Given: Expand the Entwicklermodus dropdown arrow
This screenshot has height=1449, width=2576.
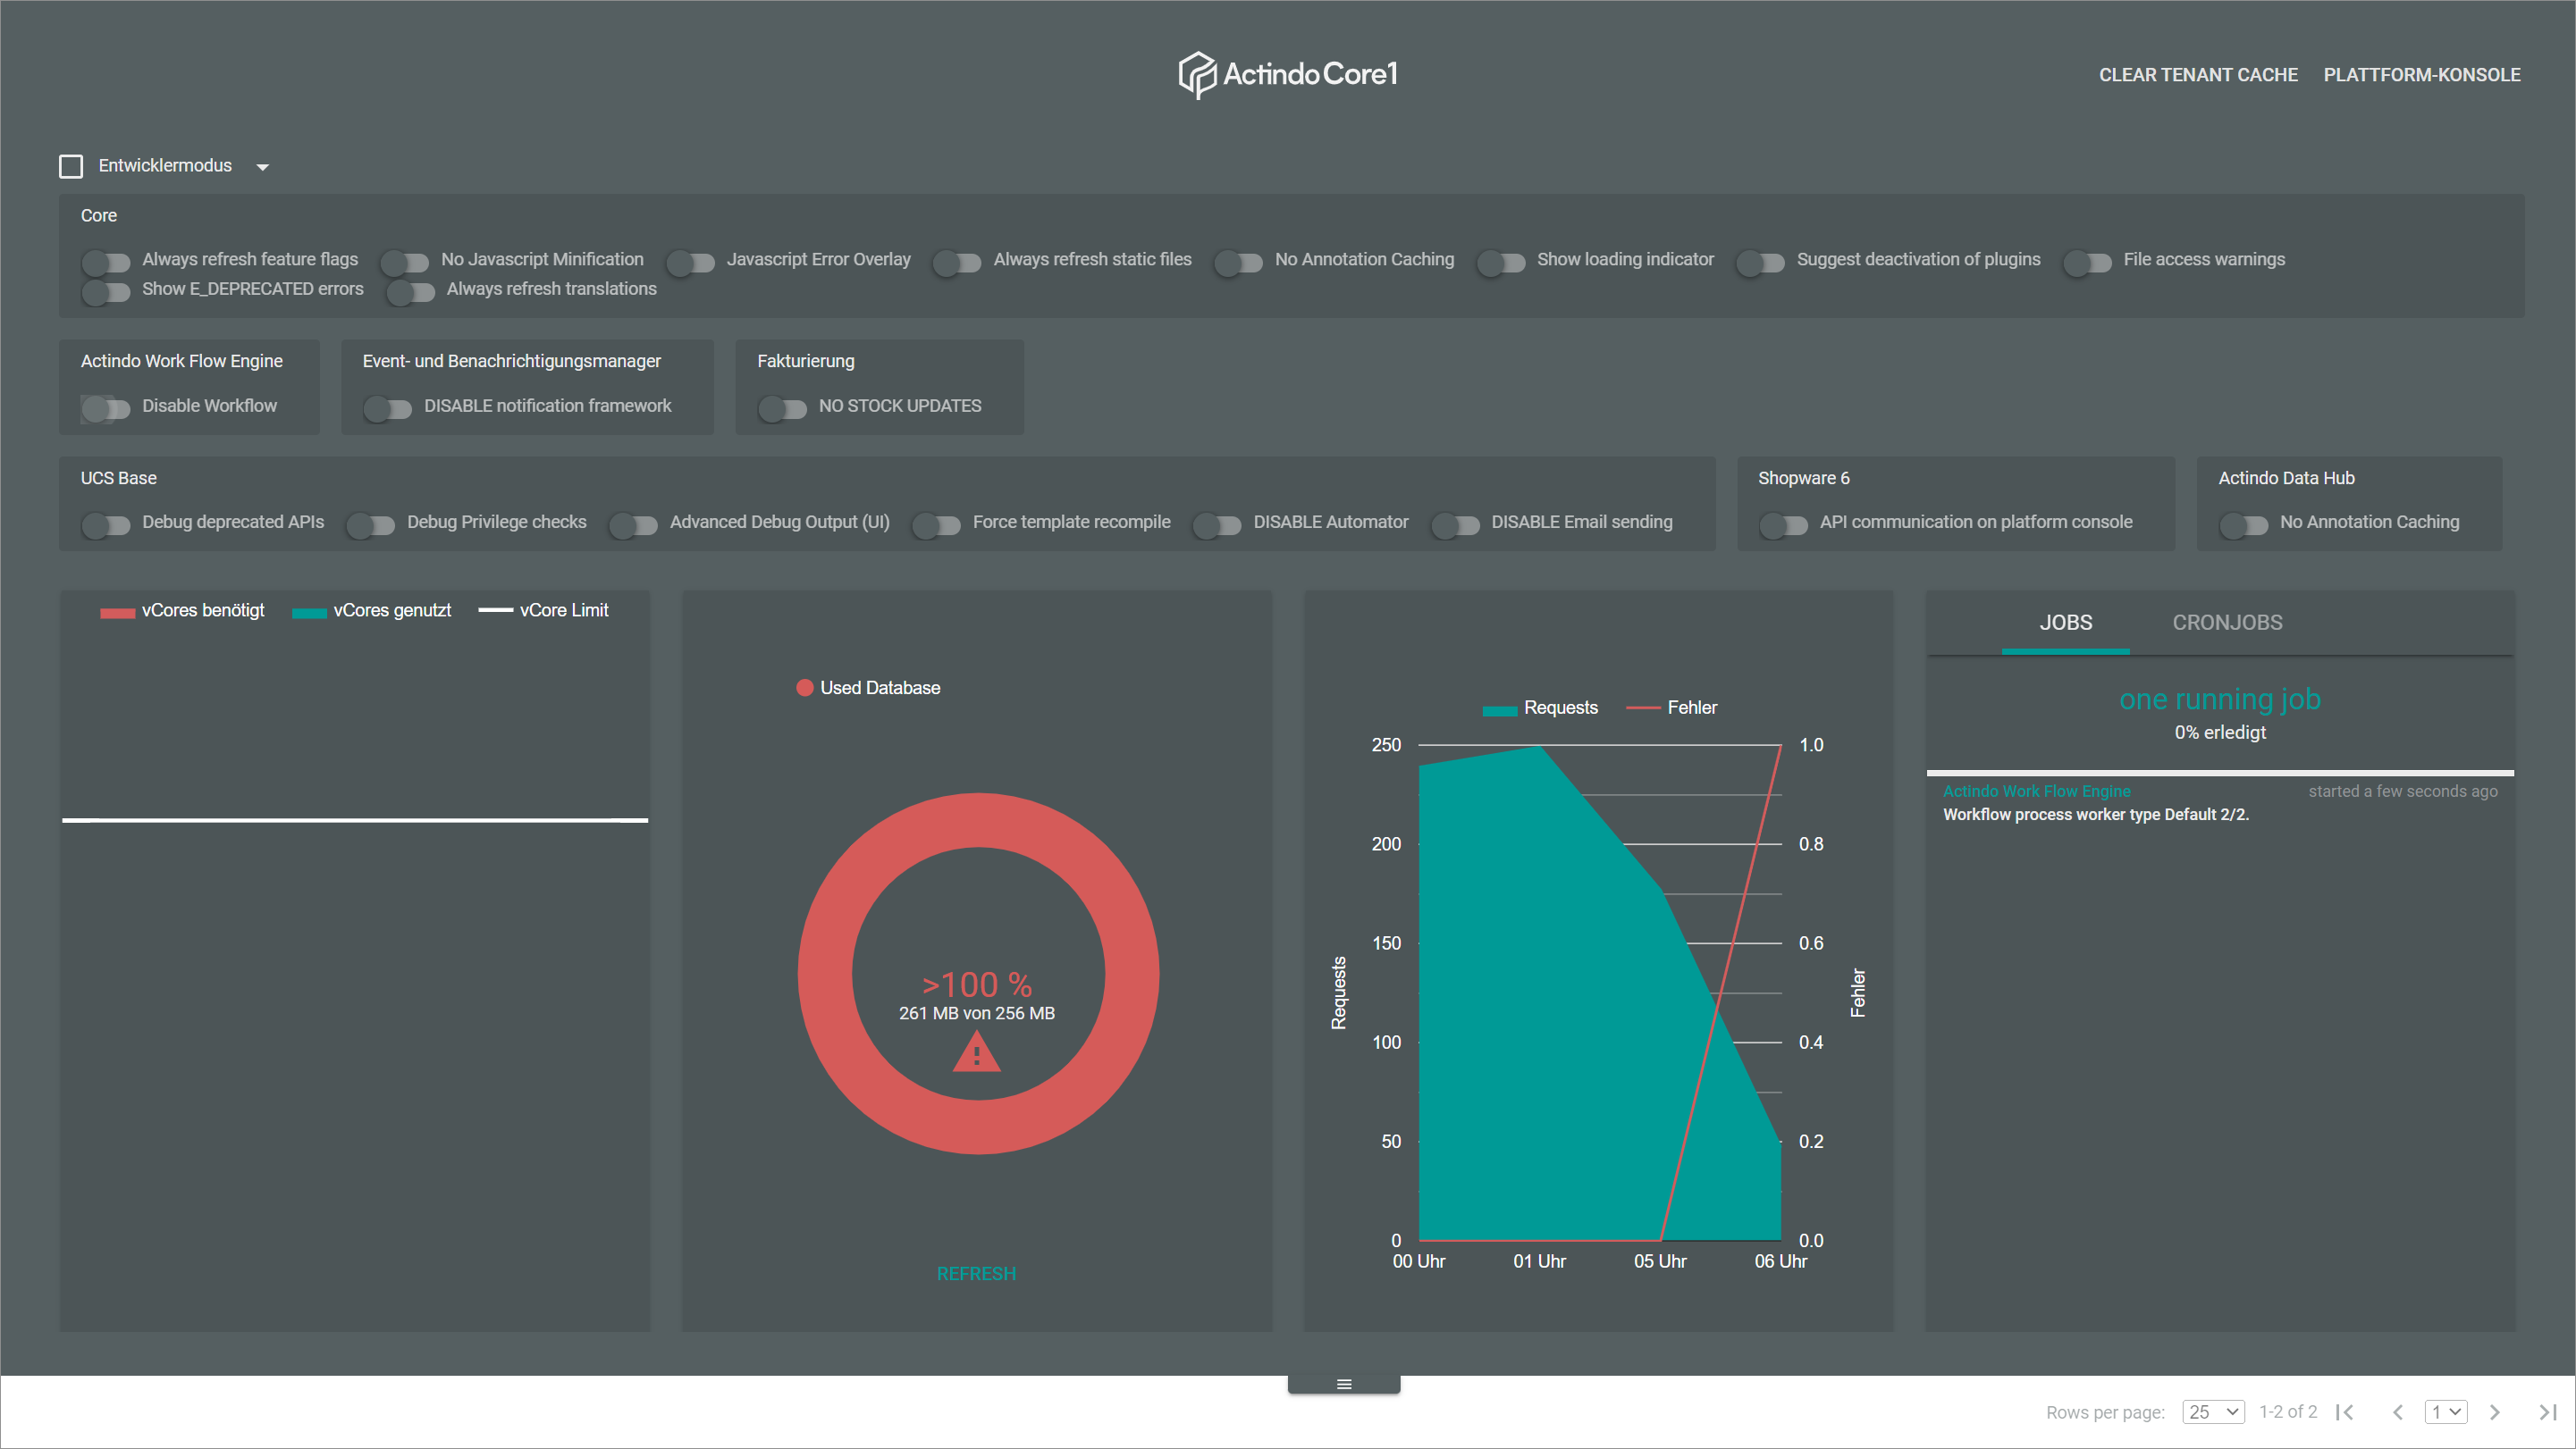Looking at the screenshot, I should point(263,167).
